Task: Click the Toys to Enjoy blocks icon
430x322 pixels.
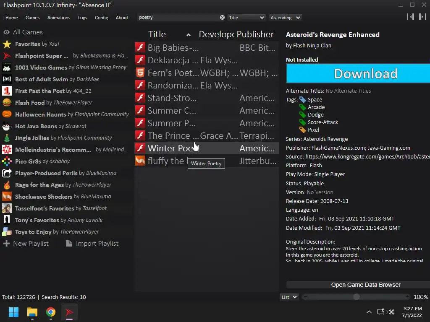Action: [x=7, y=231]
